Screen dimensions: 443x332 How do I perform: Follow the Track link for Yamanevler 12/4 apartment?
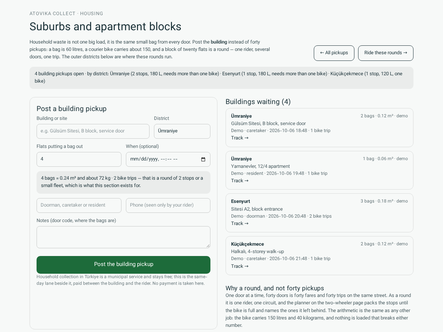pos(240,181)
